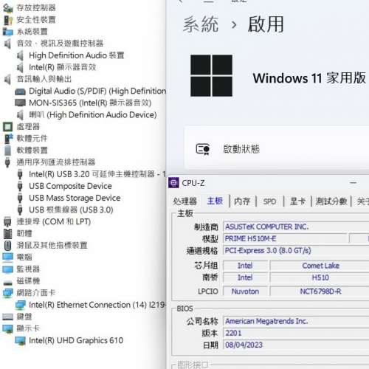Switch to the 处理器 tab in CPU-Z
Image resolution: width=369 pixels, height=369 pixels.
click(x=185, y=201)
